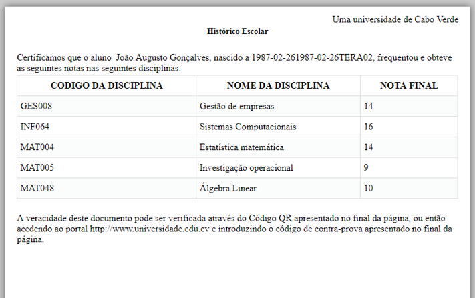Select the MAT004 code cell
475x298 pixels.
pos(107,147)
